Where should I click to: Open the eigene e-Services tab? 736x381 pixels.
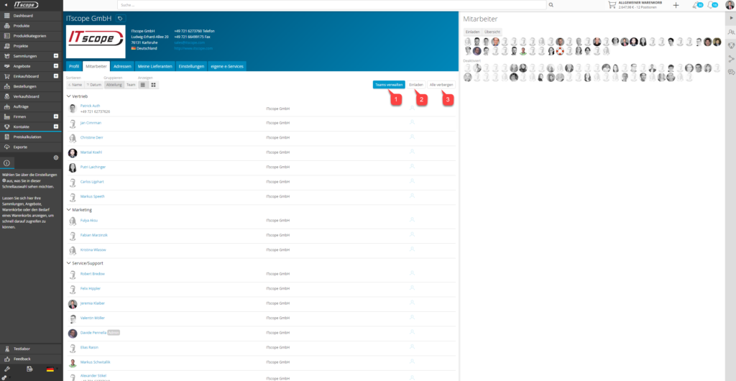pyautogui.click(x=226, y=67)
